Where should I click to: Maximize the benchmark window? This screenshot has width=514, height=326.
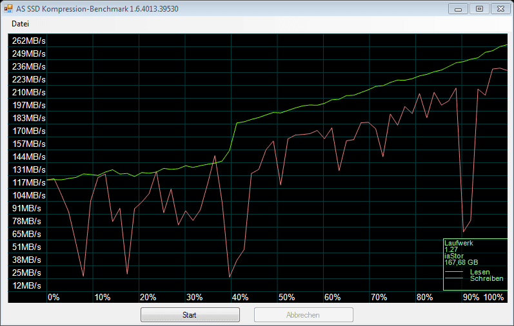[x=479, y=9]
